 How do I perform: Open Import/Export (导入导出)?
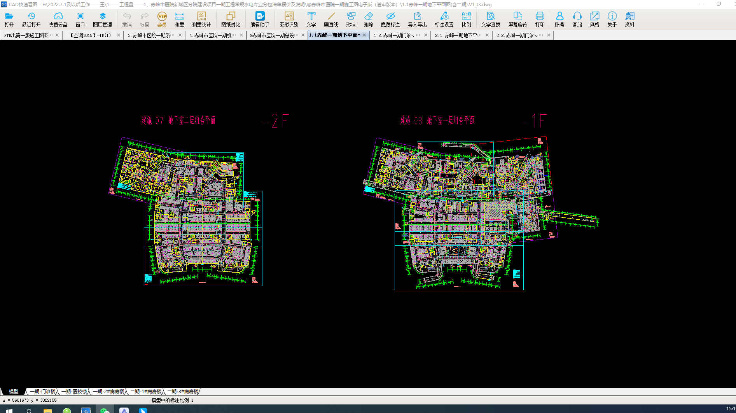coord(417,19)
